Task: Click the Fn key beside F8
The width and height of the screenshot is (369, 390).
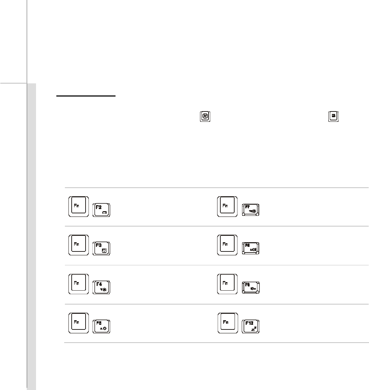Action: (228, 245)
